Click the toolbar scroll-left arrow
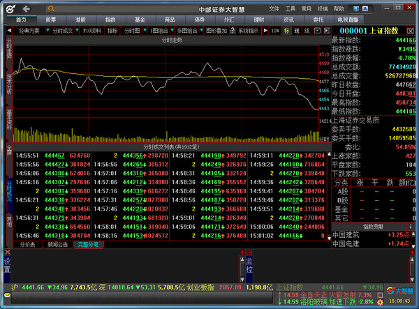Image resolution: width=419 pixels, height=309 pixels. 9,31
